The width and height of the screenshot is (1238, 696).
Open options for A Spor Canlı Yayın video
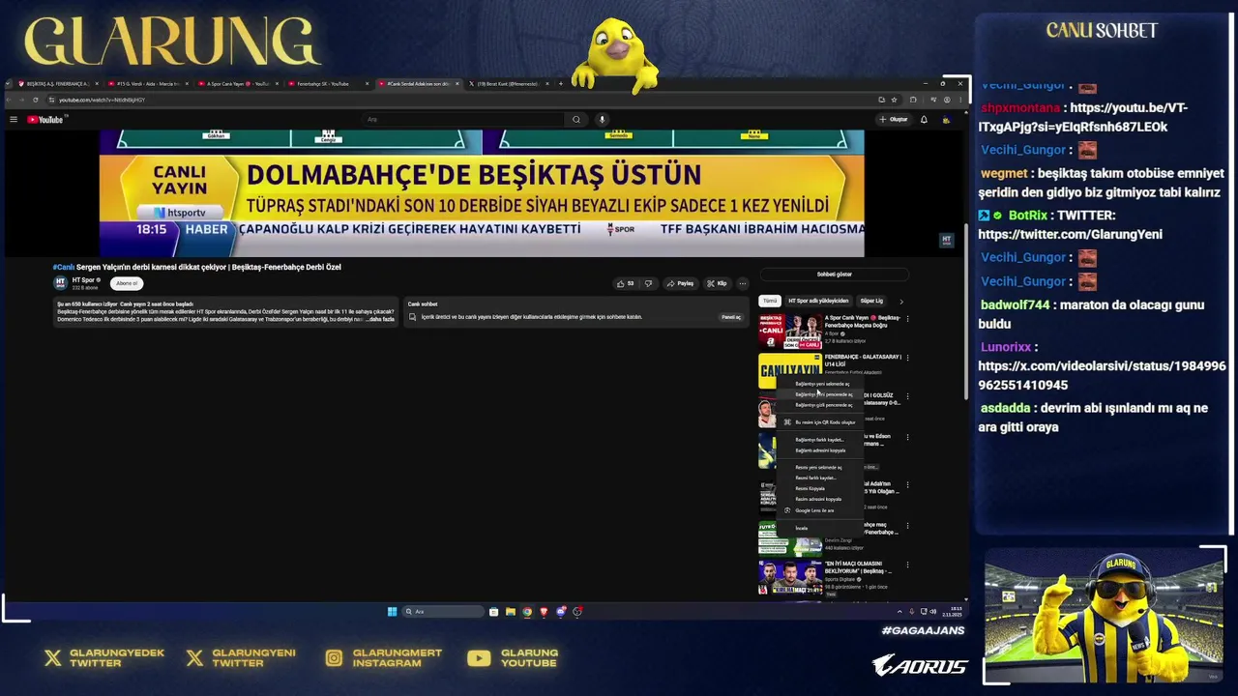coord(907,318)
